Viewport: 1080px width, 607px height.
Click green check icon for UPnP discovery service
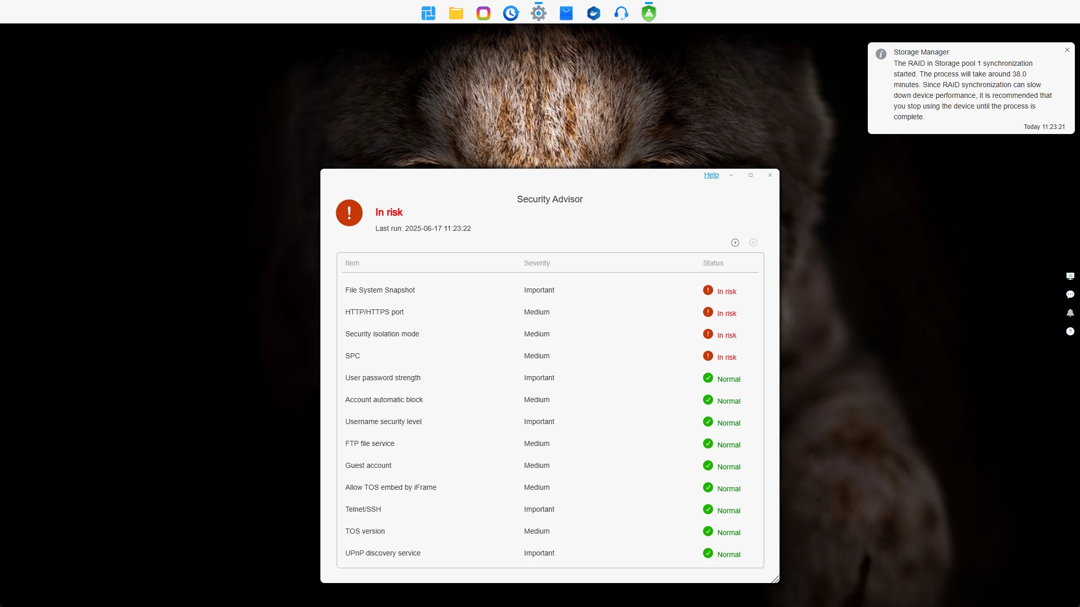[708, 553]
